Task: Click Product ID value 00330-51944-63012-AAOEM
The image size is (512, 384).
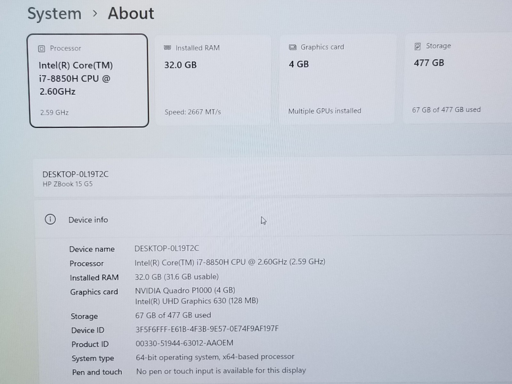Action: [x=184, y=343]
